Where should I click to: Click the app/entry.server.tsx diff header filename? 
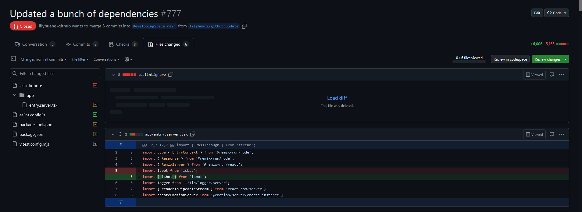(166, 134)
